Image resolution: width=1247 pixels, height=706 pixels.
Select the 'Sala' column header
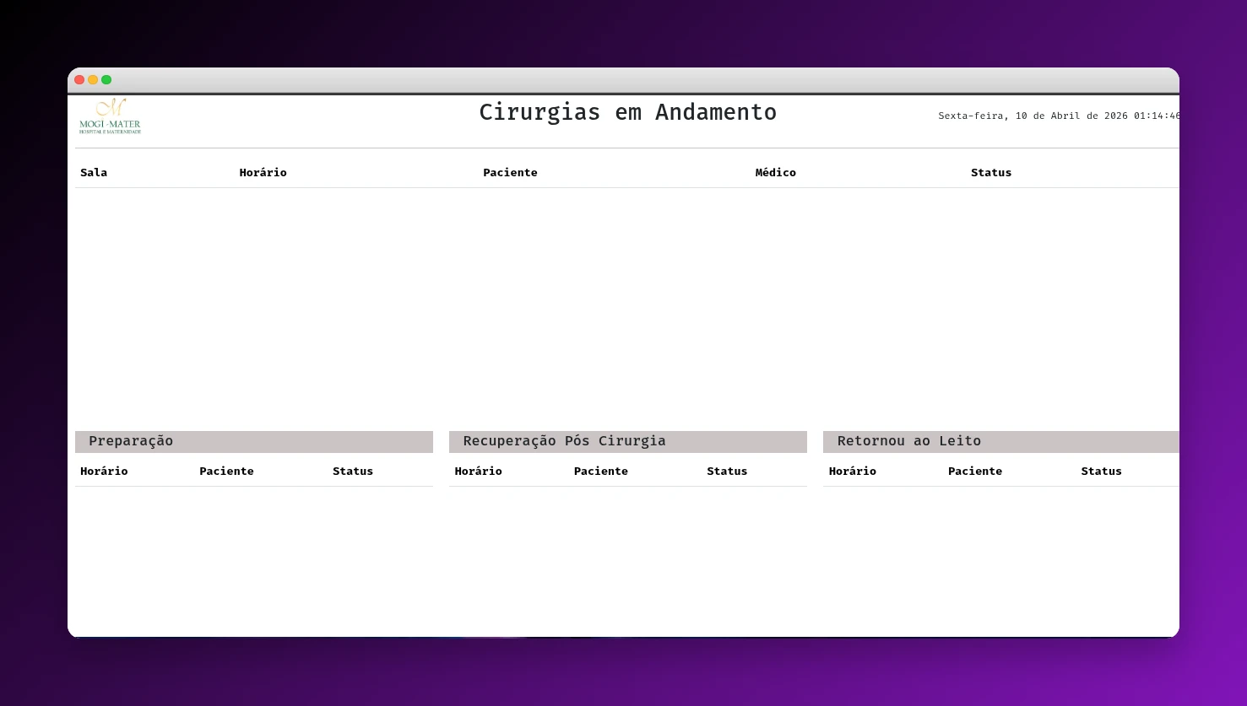coord(94,172)
